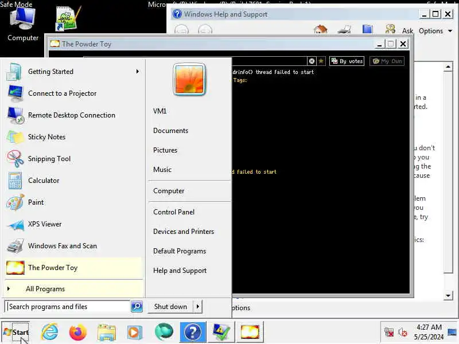Image resolution: width=459 pixels, height=344 pixels.
Task: Open Options dropdown in Help and Support
Action: pyautogui.click(x=435, y=31)
